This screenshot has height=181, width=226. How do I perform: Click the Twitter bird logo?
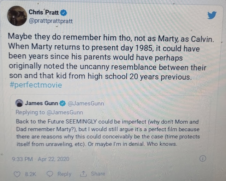(x=212, y=15)
